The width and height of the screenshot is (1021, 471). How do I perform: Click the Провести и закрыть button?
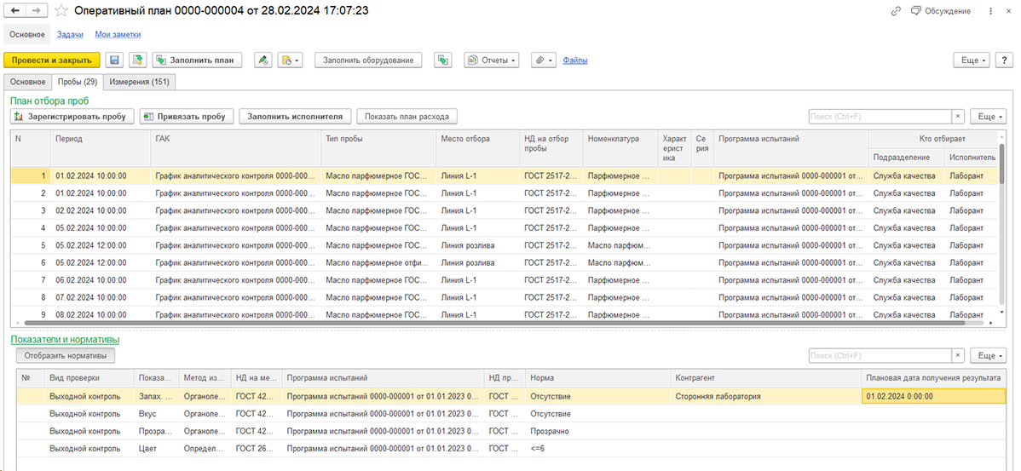coord(51,60)
